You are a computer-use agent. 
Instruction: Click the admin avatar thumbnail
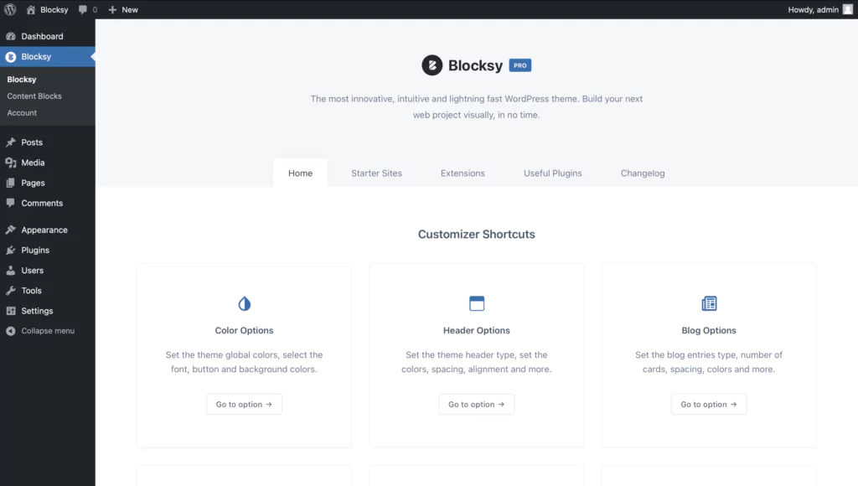click(847, 9)
